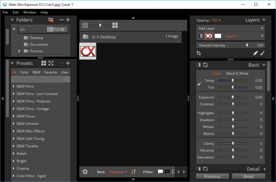
Task: Click the presets search field
Action: [41, 79]
